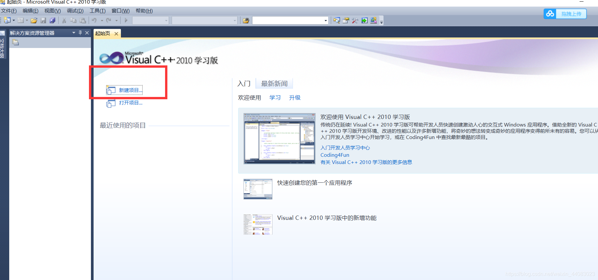This screenshot has height=280, width=598.
Task: Open the 视图(V) menu
Action: [x=53, y=11]
